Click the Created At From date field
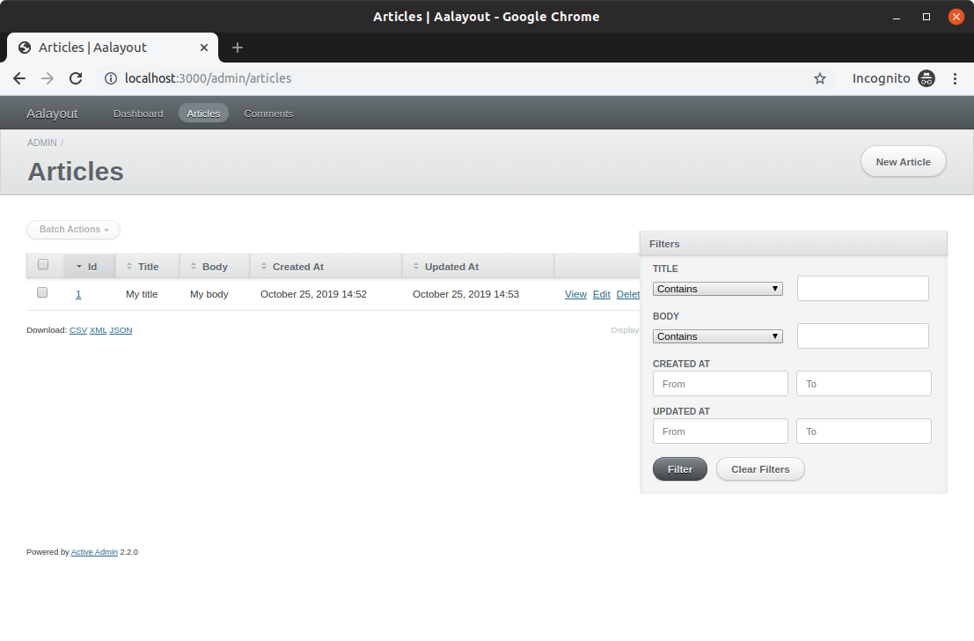Screen dimensions: 974x641 (721, 384)
